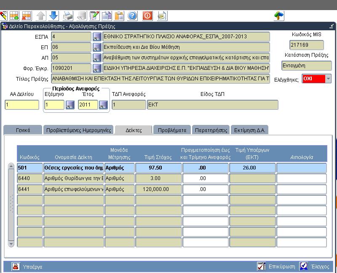Click the indicator name cell 'Θέσεις εργασίας'
This screenshot has height=273, width=337.
click(74, 168)
